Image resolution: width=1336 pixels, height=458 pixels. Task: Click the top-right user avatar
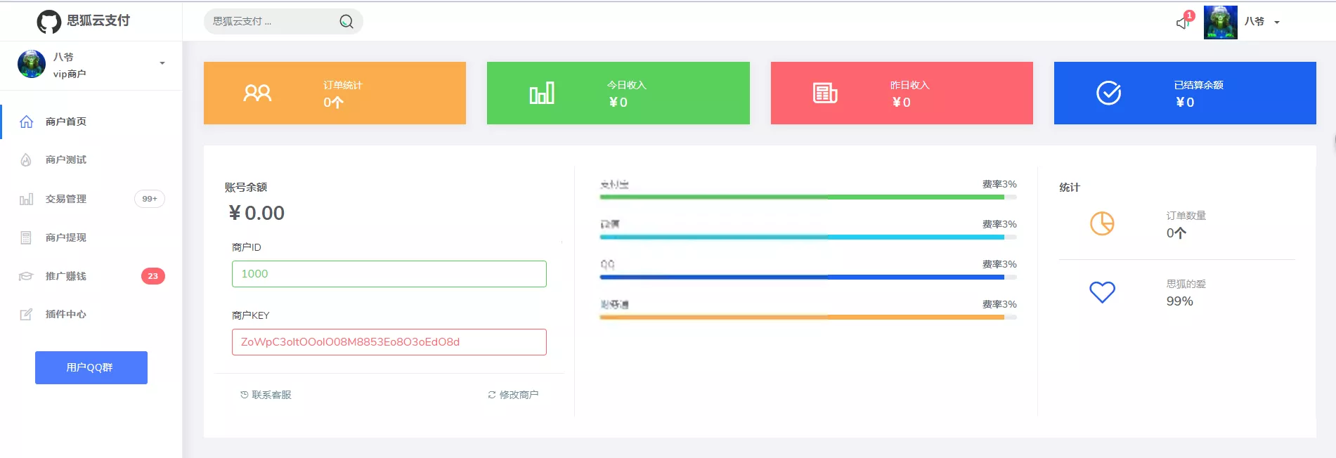pyautogui.click(x=1221, y=22)
